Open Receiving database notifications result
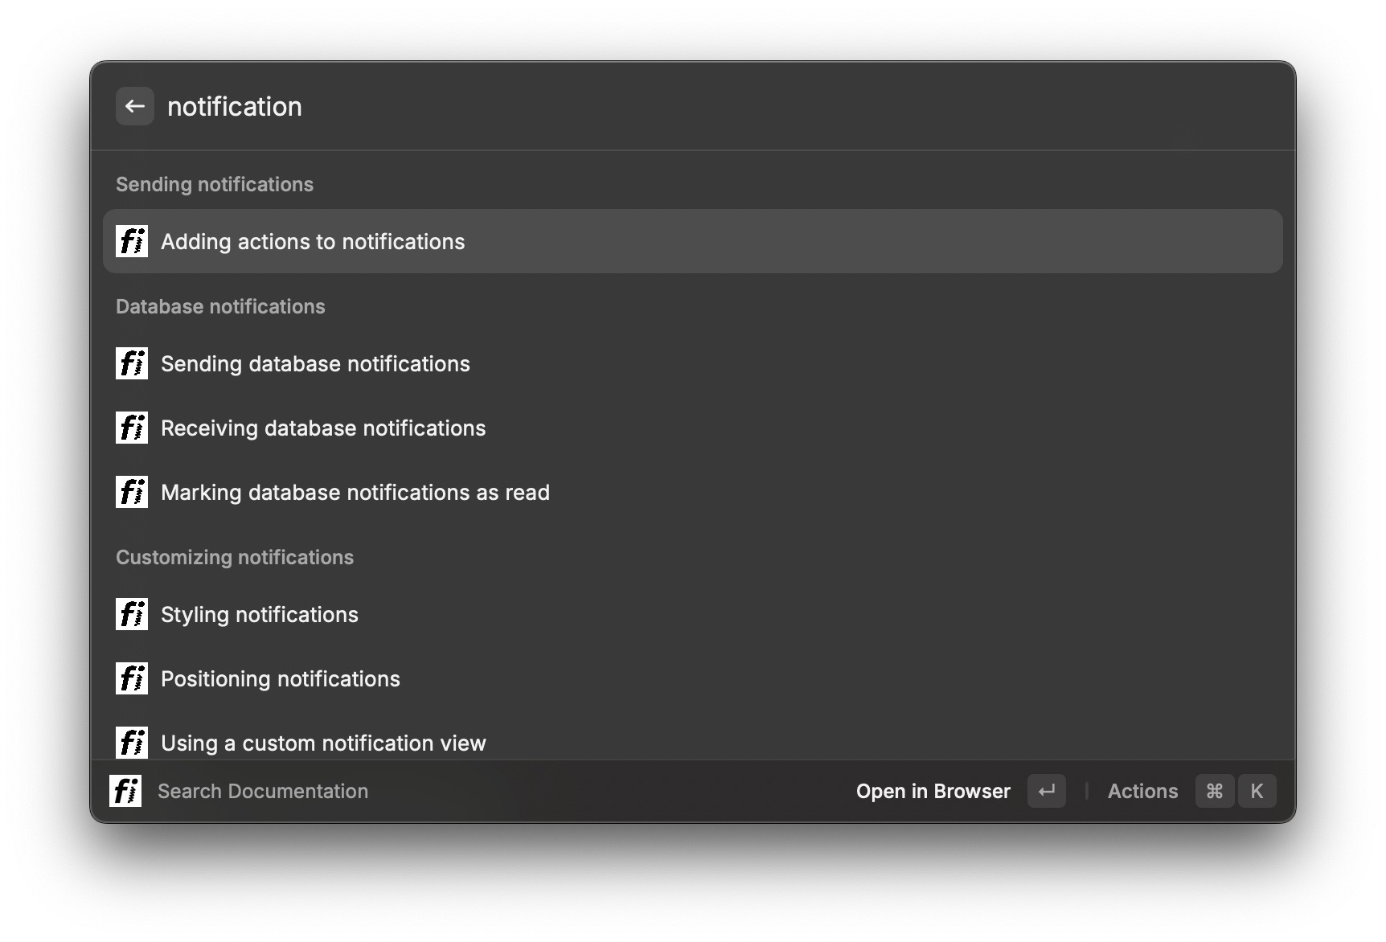The image size is (1386, 942). 693,428
